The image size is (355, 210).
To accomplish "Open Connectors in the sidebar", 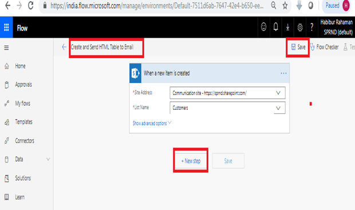I will point(19,141).
